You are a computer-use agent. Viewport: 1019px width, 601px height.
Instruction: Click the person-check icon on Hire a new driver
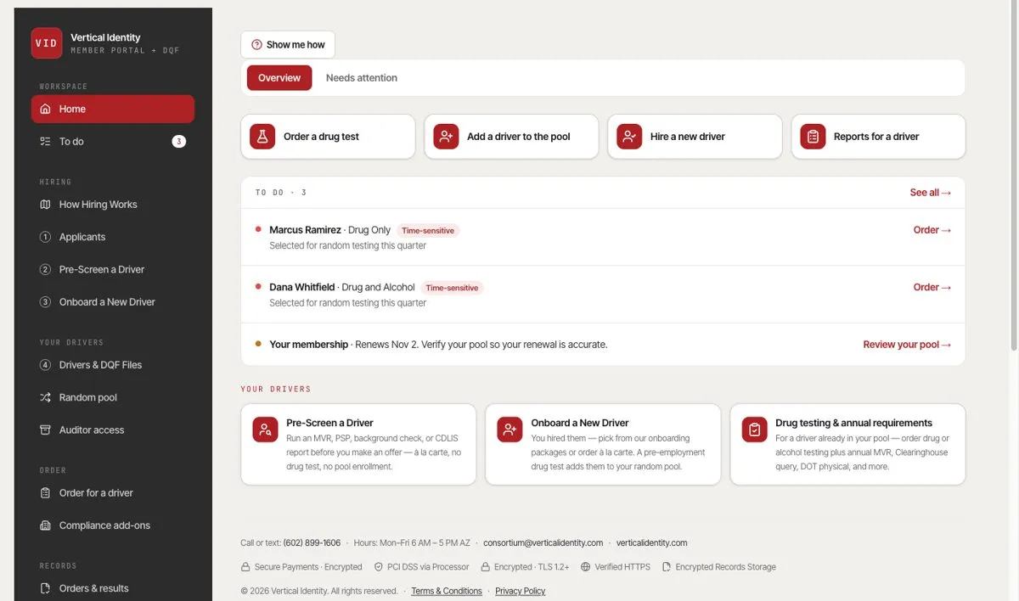629,137
